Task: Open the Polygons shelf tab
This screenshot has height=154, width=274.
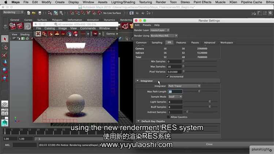Action: [57, 20]
